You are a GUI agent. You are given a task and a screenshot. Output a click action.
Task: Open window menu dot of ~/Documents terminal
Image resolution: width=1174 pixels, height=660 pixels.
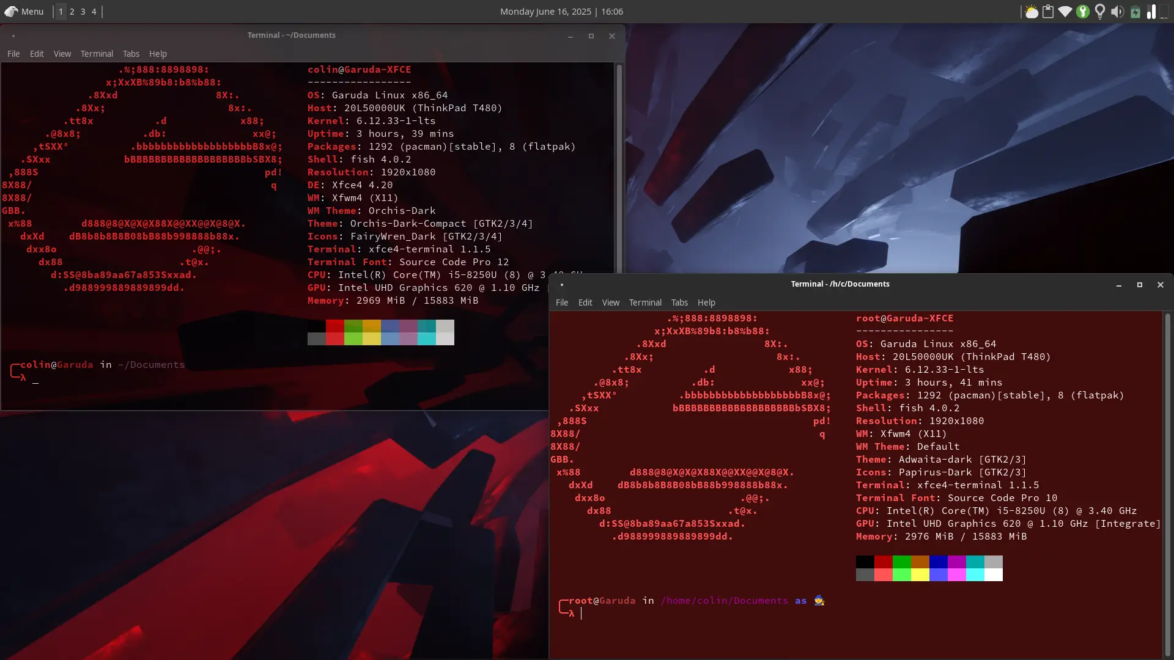click(x=13, y=36)
